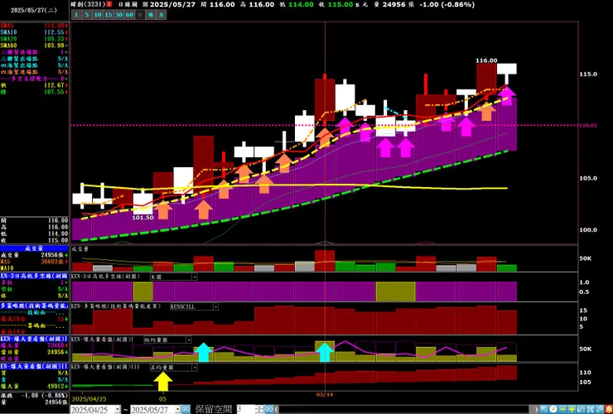Screen dimensions: 613x414
Task: Click the 2025/05/27(二) date label
Action: [34, 10]
